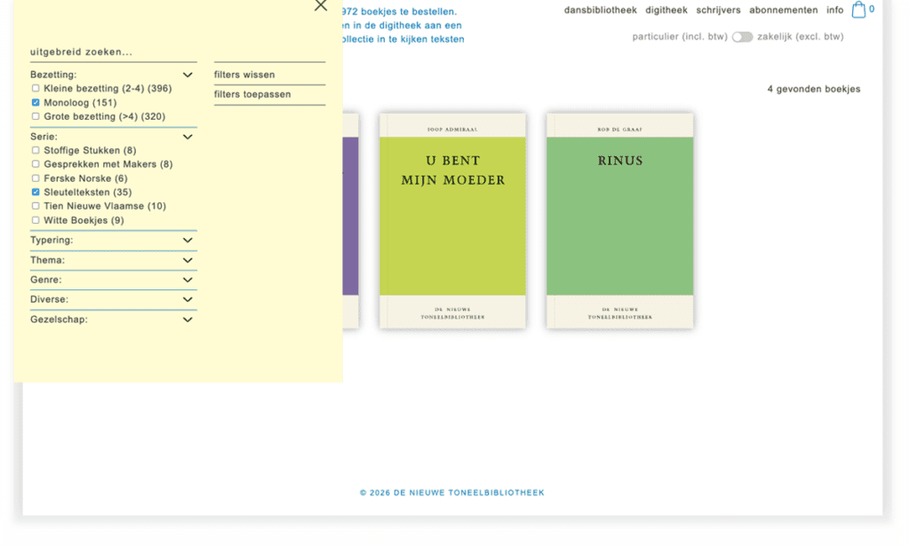Click filters wissen to clear filters

click(x=244, y=75)
